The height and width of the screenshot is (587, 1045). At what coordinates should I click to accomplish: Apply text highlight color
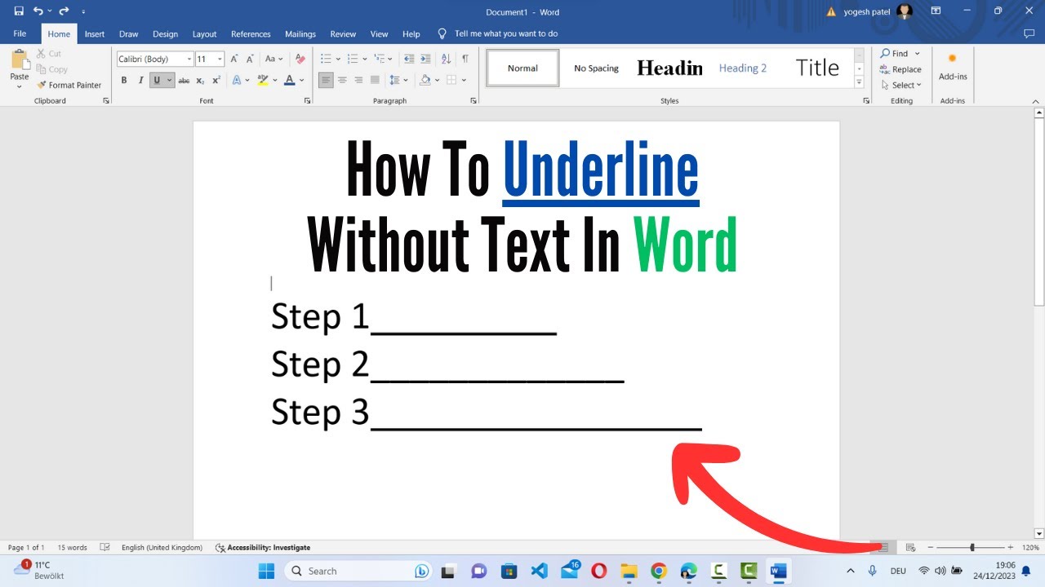click(261, 80)
